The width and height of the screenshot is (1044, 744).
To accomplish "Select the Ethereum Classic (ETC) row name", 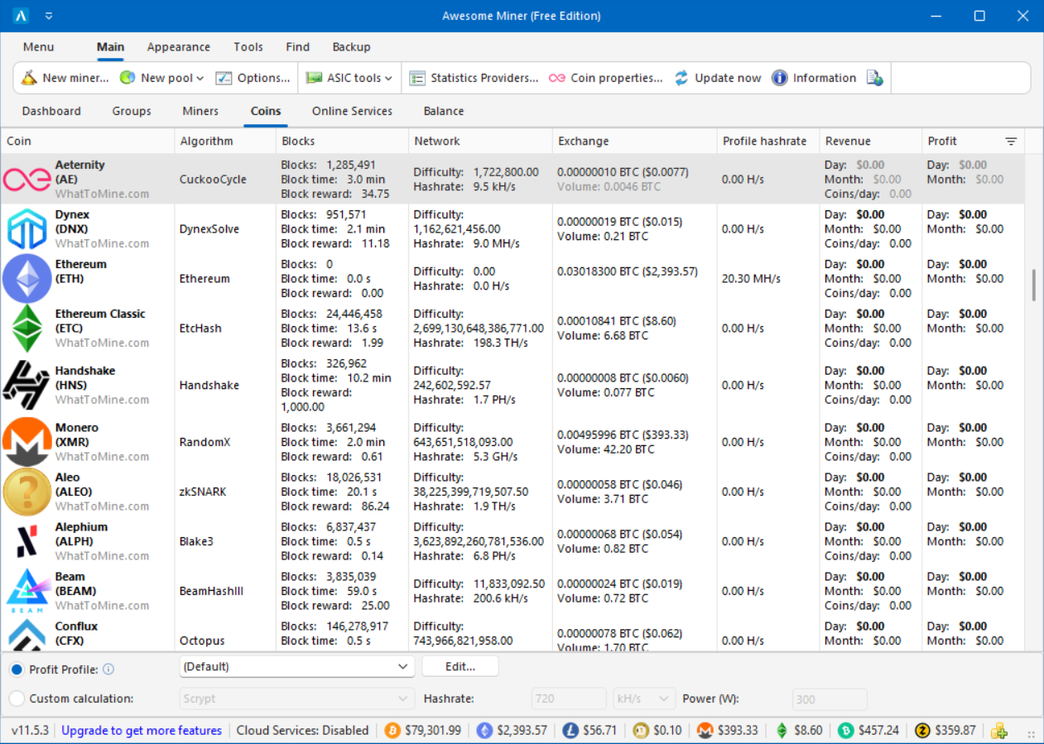I will 100,321.
